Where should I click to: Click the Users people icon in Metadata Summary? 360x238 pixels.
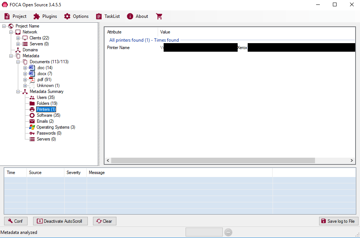(32, 97)
